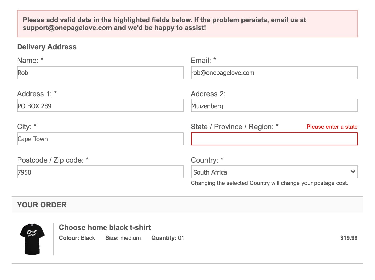Click the 'Choose home black t-shirt' product title

105,227
